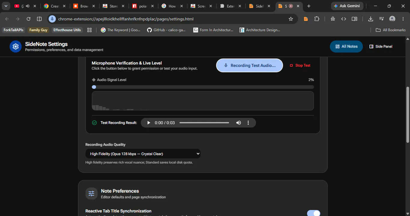
Task: Open the Chrome profile avatar
Action: coord(392,19)
